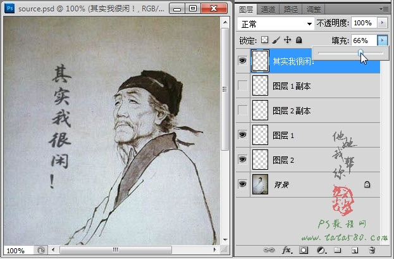Image resolution: width=394 pixels, height=259 pixels.
Task: Show the 图层 2 副本 layer
Action: point(242,110)
